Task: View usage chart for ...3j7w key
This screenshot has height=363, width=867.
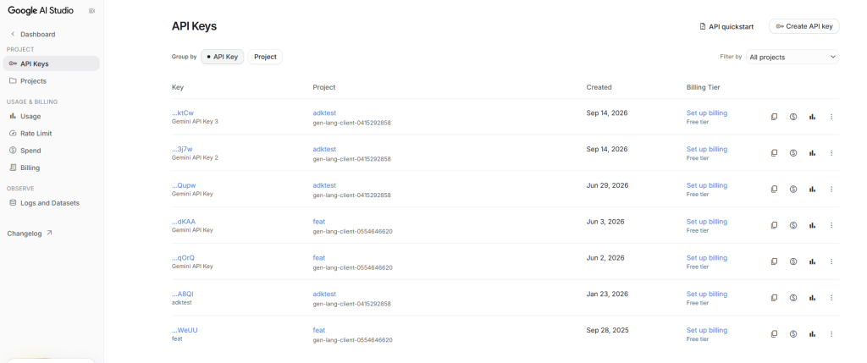Action: [x=812, y=153]
